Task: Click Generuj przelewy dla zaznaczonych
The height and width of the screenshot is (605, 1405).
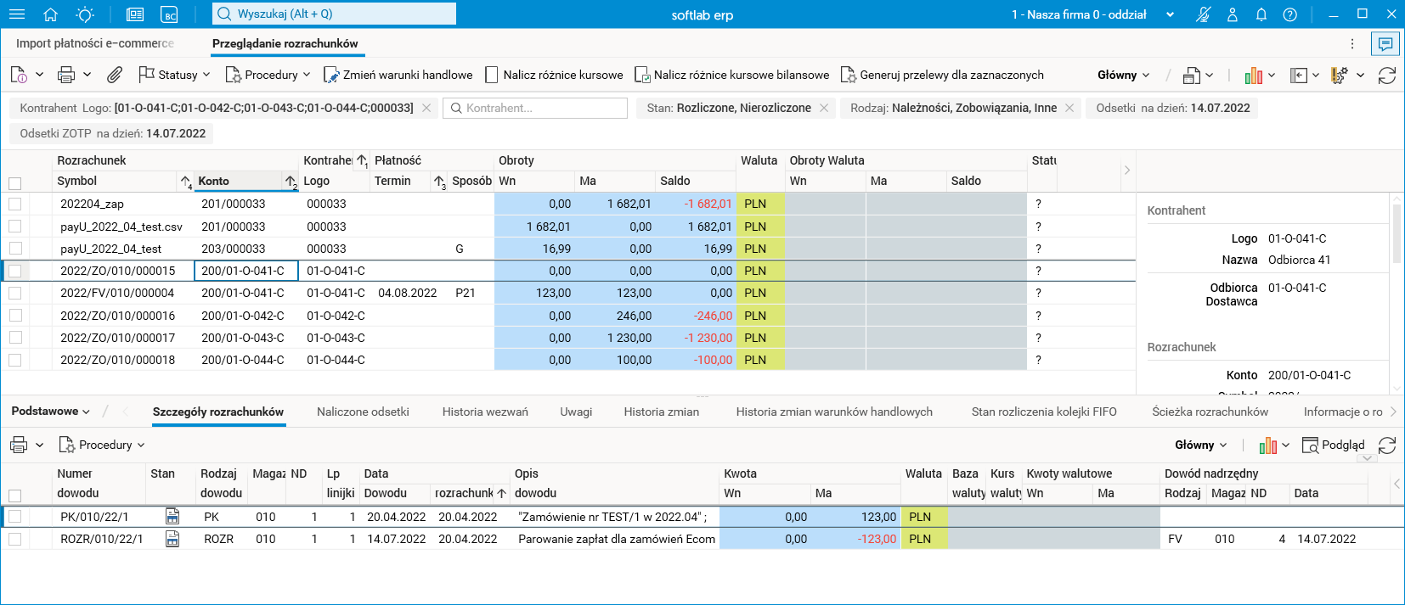Action: [942, 75]
